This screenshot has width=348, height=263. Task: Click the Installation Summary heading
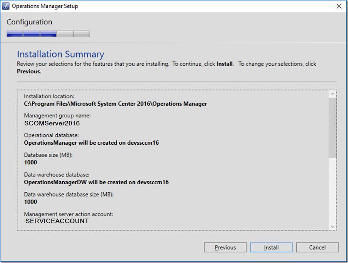pyautogui.click(x=60, y=54)
